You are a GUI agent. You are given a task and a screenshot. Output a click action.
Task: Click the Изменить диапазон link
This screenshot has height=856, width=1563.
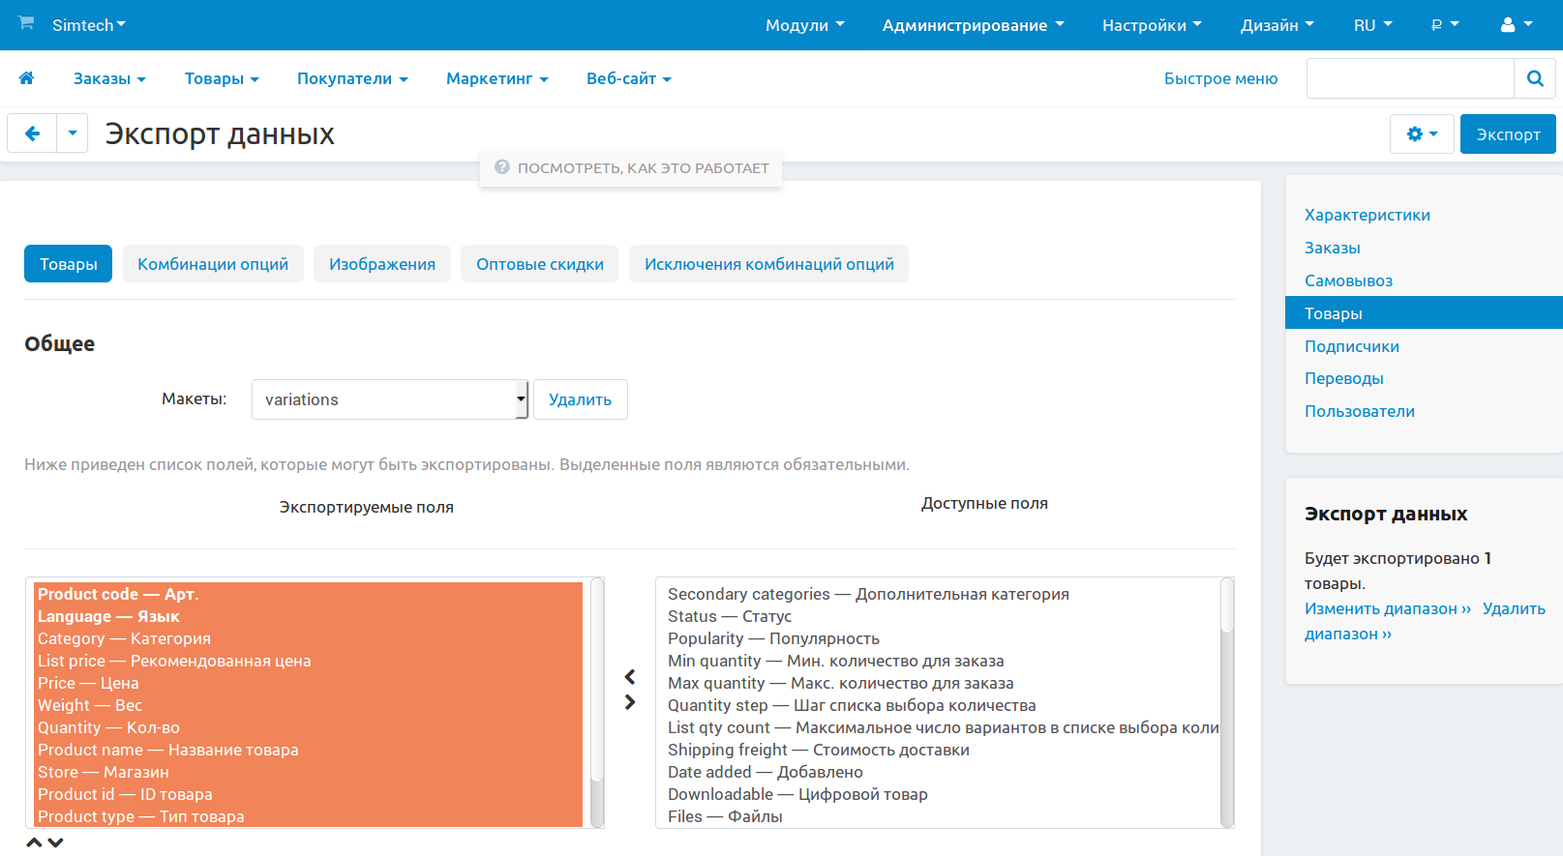(1387, 608)
